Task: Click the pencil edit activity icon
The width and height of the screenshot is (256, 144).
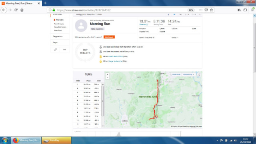Action: [x=55, y=50]
